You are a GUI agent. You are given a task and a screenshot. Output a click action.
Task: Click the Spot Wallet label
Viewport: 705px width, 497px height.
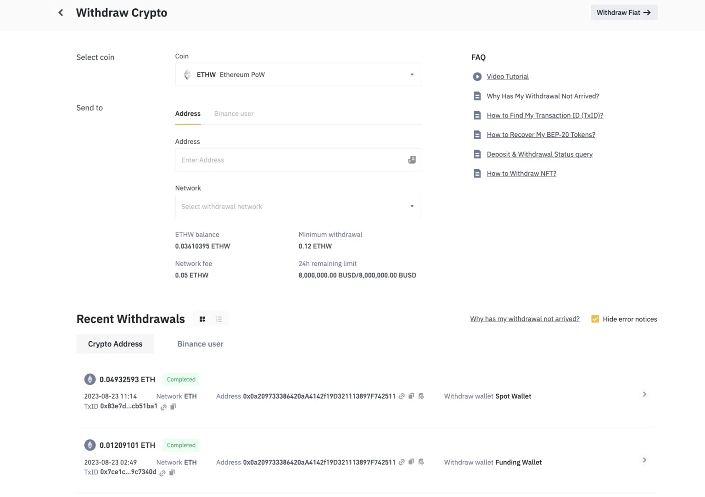(x=513, y=396)
